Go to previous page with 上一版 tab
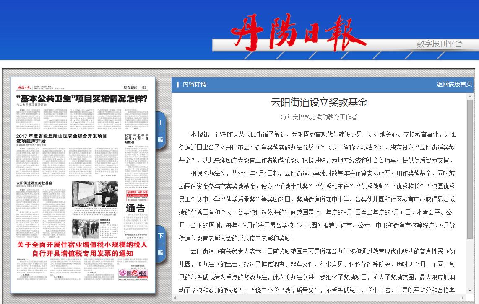Viewport: 479px width, 304px height. (161, 131)
